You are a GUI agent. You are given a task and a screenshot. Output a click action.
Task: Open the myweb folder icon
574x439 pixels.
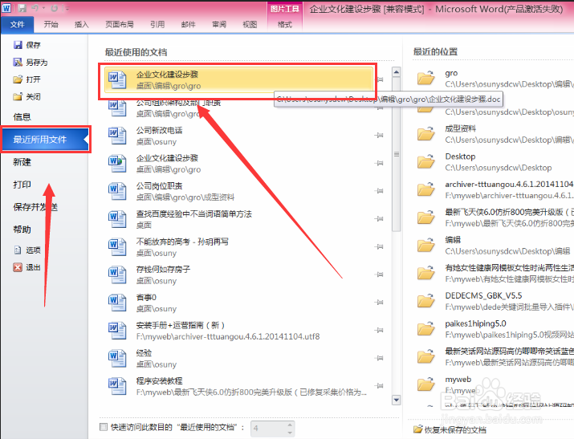coord(425,384)
